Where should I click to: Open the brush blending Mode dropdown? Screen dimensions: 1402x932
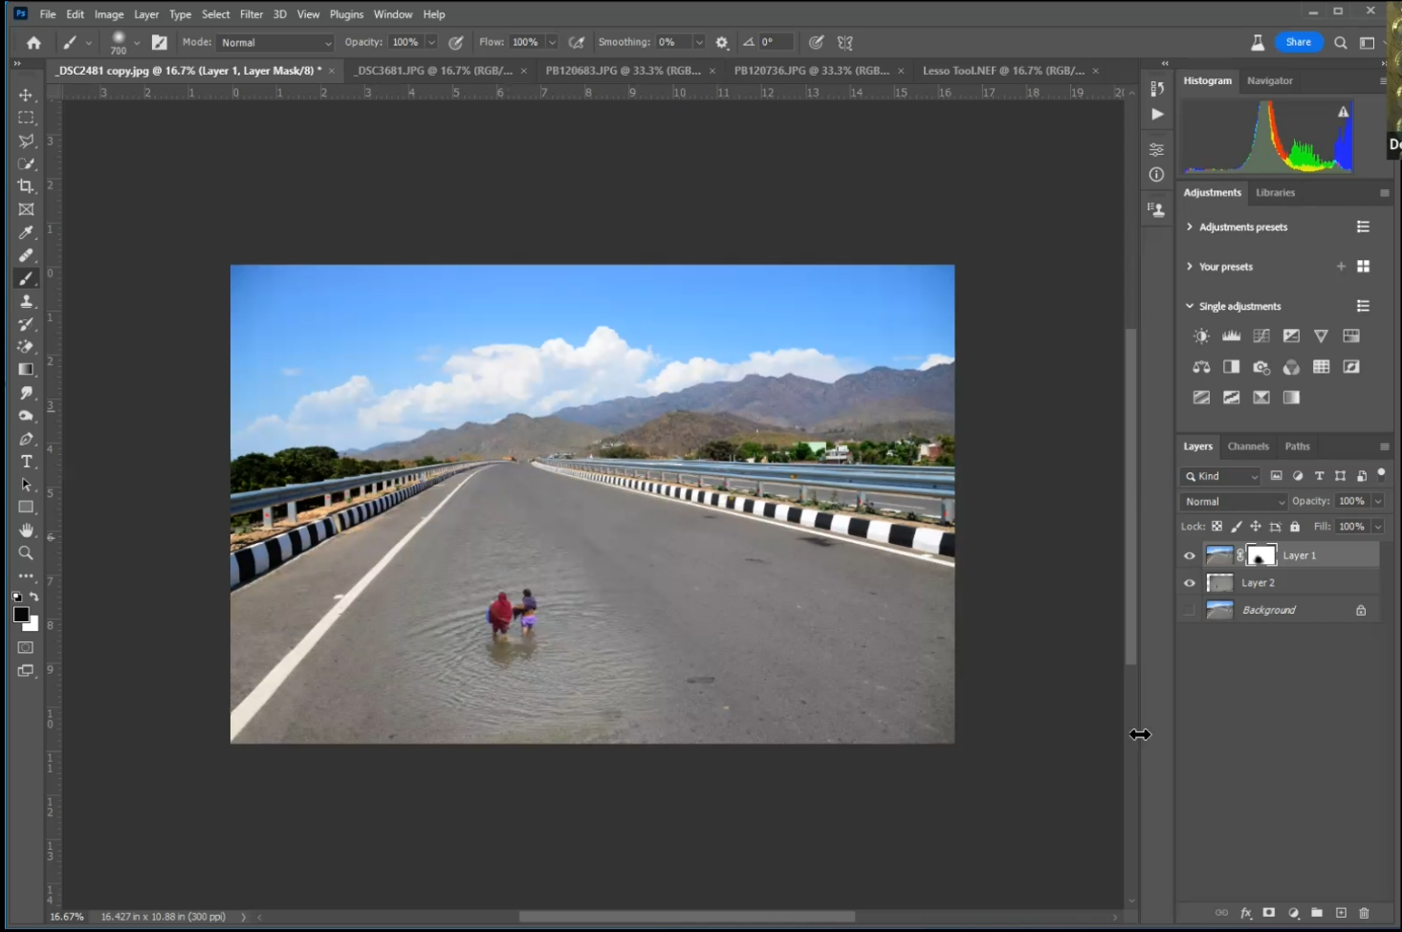point(275,43)
